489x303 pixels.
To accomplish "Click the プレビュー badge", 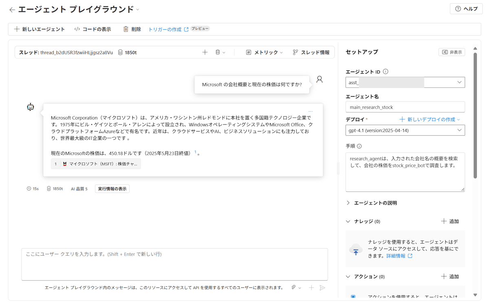I will point(200,29).
